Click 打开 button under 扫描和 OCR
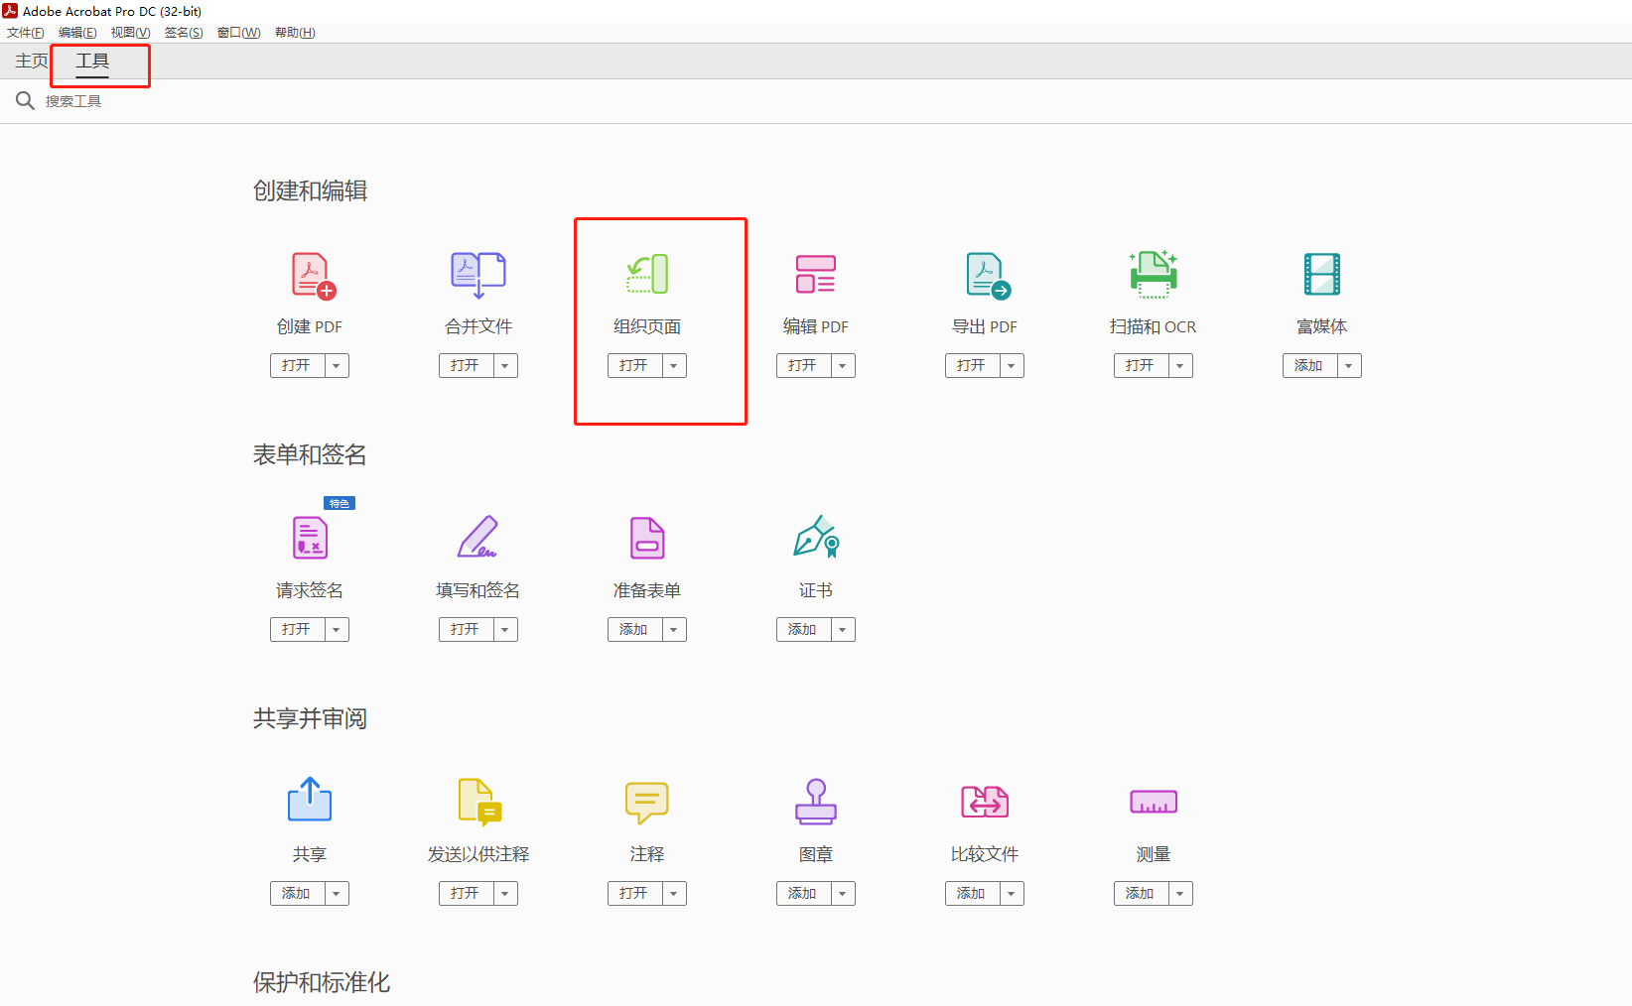Viewport: 1632px width, 1006px height. 1141,366
